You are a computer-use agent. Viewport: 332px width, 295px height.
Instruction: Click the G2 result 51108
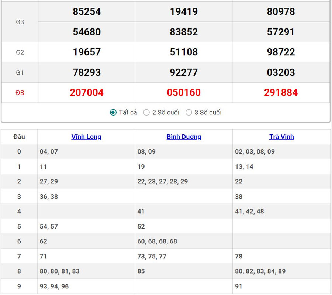tap(184, 52)
